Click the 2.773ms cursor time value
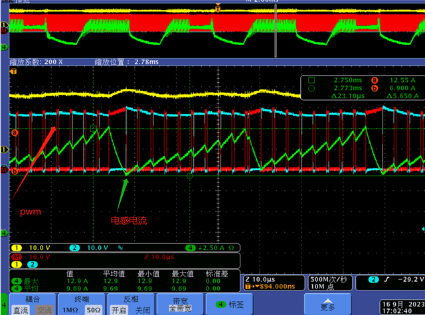This screenshot has height=315, width=425. [348, 88]
